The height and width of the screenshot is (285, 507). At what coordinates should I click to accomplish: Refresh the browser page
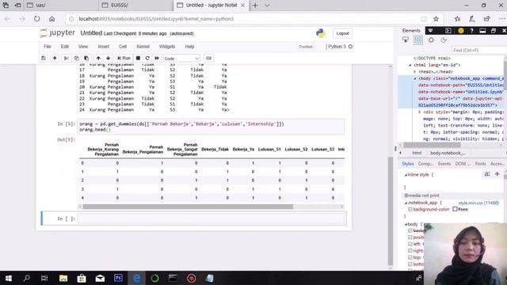point(37,19)
